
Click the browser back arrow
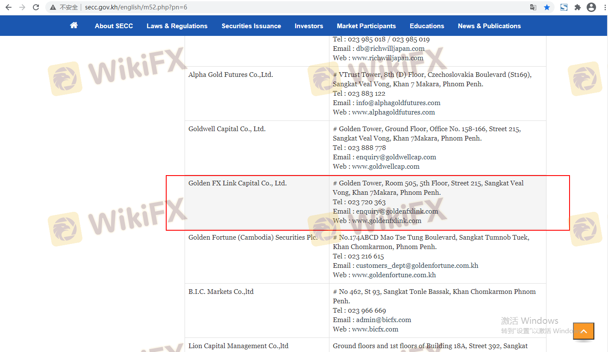tap(9, 7)
